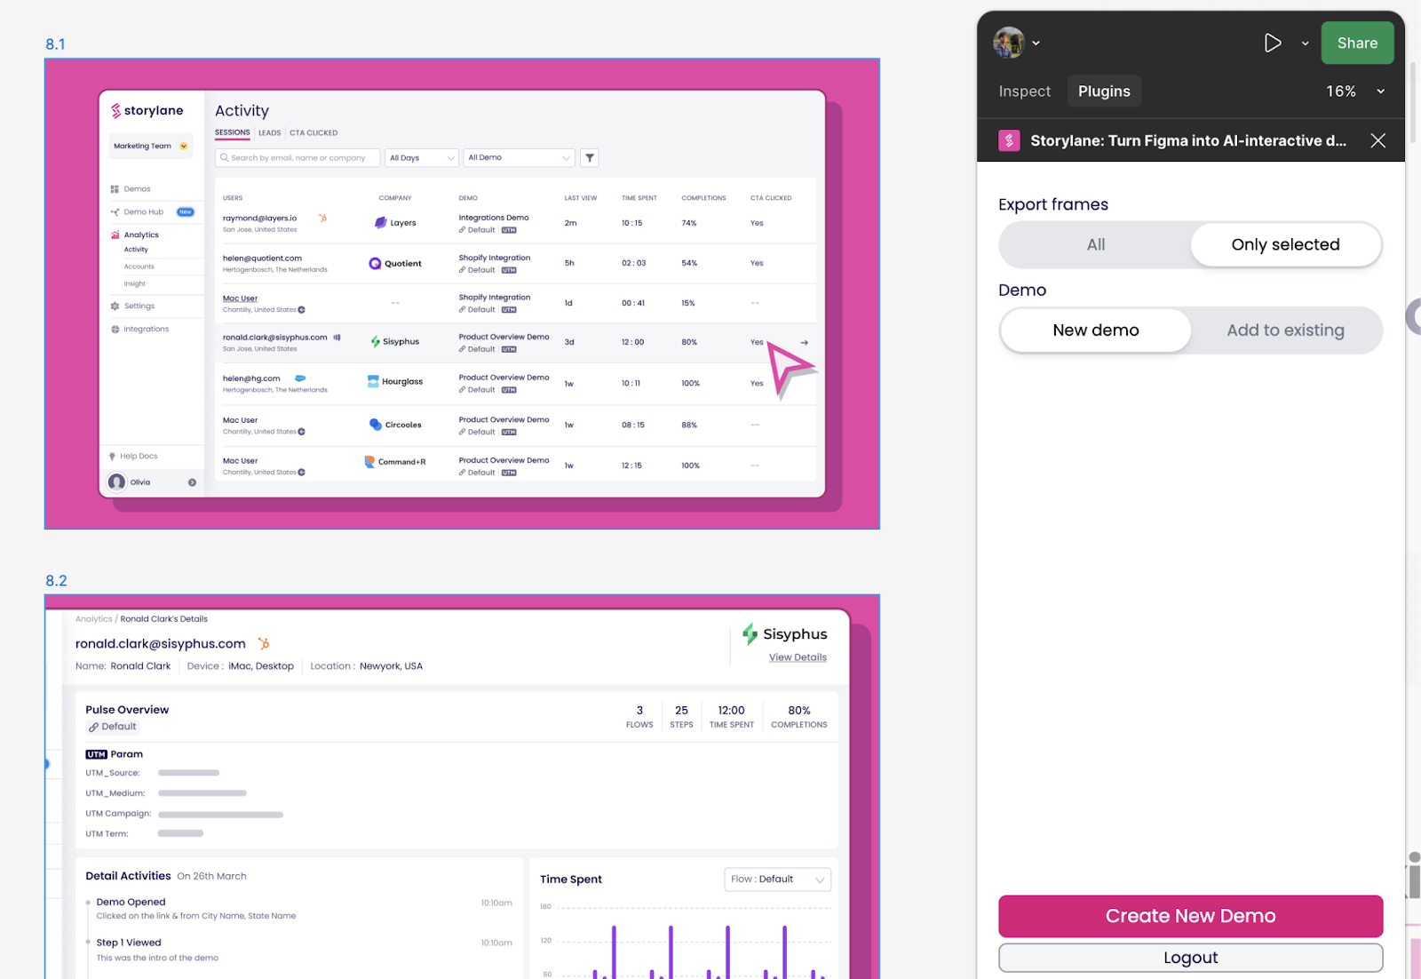Click the Figma present play icon
Screen dimensions: 1421x979
click(1272, 43)
